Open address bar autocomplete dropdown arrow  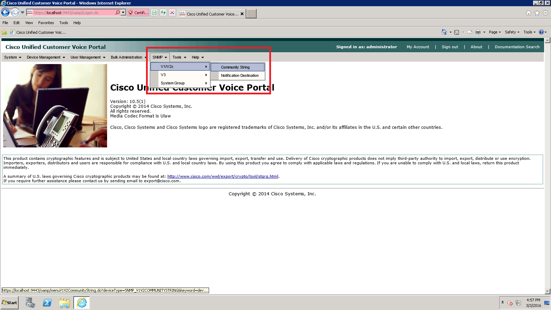(x=123, y=12)
